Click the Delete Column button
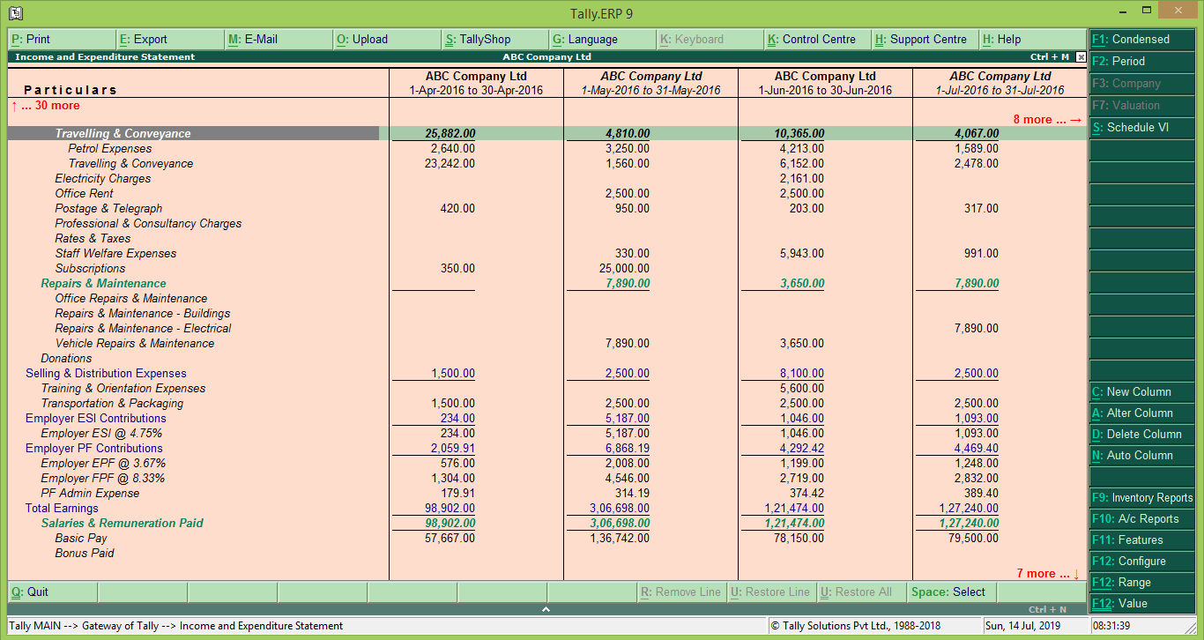Image resolution: width=1204 pixels, height=640 pixels. [x=1141, y=435]
